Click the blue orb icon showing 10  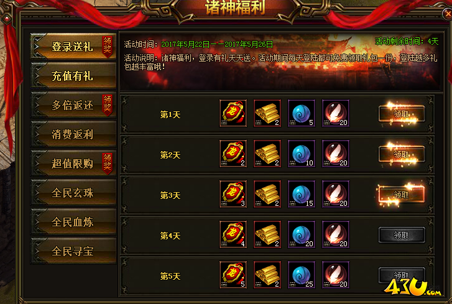302,154
